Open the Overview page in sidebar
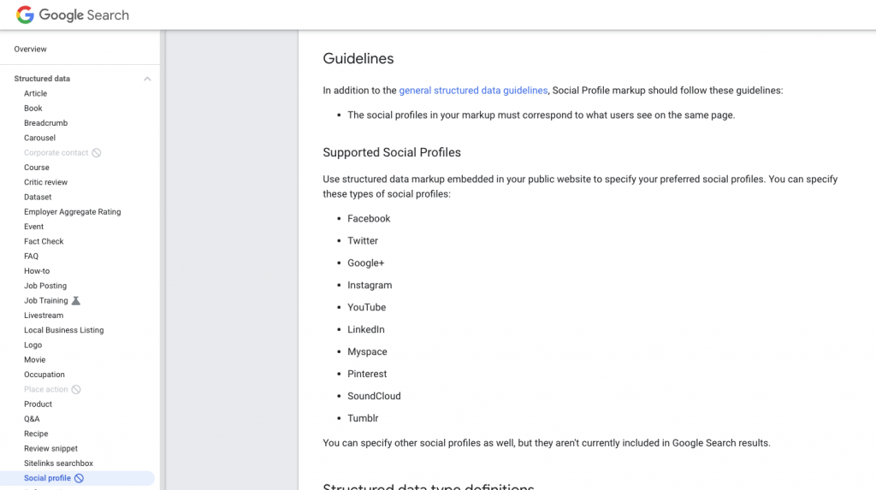 tap(31, 50)
